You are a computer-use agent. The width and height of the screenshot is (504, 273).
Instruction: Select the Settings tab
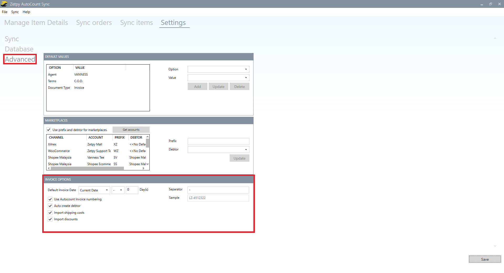click(173, 23)
